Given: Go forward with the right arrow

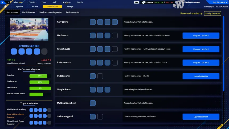Looking at the screenshot, I should [x=8, y=2].
